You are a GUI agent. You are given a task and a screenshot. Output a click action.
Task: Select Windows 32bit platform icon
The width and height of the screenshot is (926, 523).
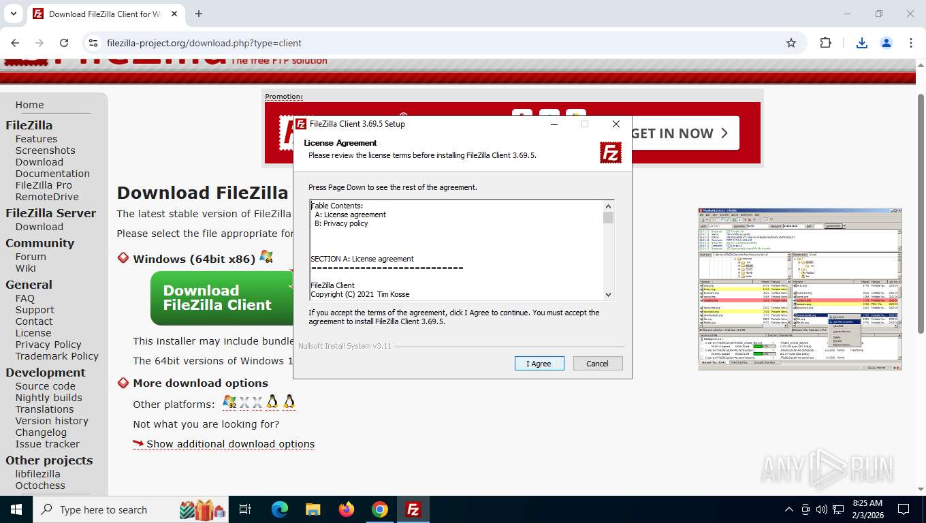[x=229, y=402]
